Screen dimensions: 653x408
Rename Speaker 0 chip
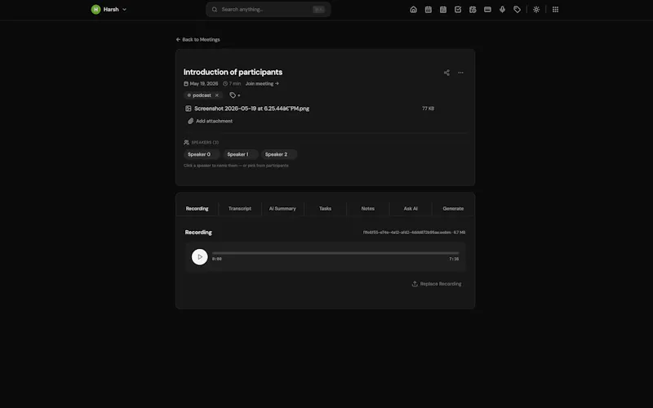point(202,154)
